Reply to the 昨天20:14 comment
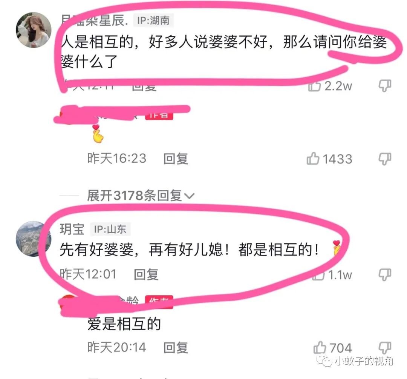 point(176,348)
